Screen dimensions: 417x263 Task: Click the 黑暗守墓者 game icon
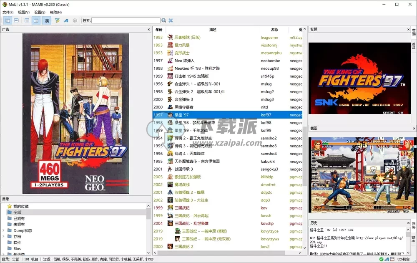coord(170,107)
